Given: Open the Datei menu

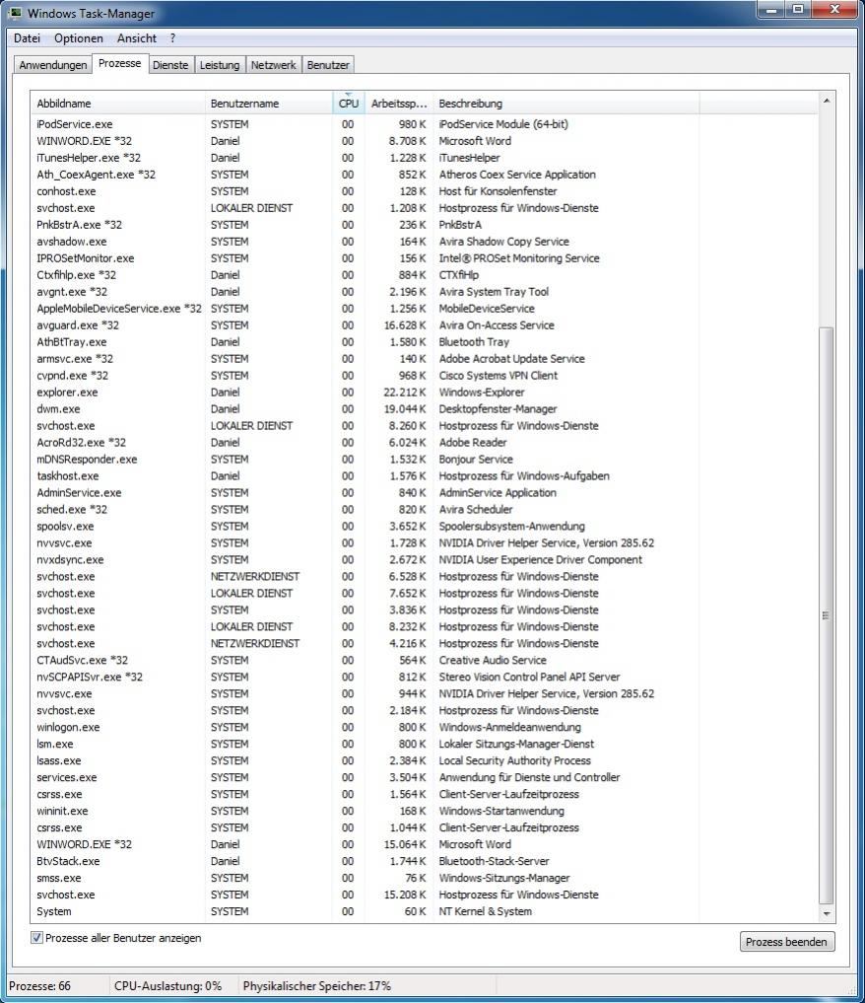Looking at the screenshot, I should pyautogui.click(x=27, y=38).
